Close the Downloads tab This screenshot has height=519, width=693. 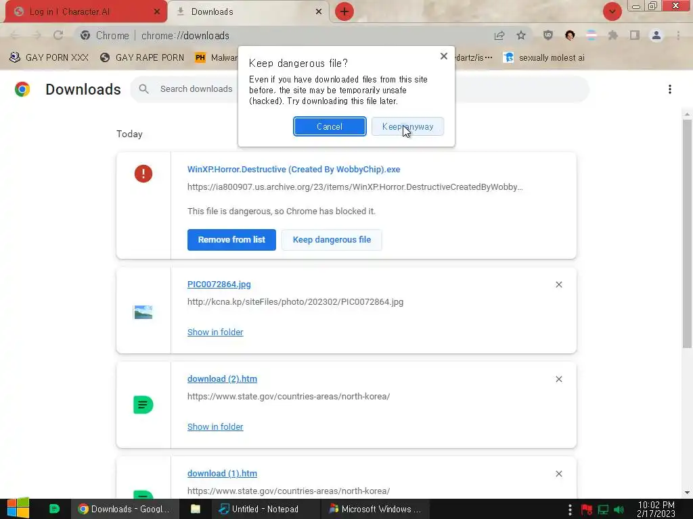(319, 12)
